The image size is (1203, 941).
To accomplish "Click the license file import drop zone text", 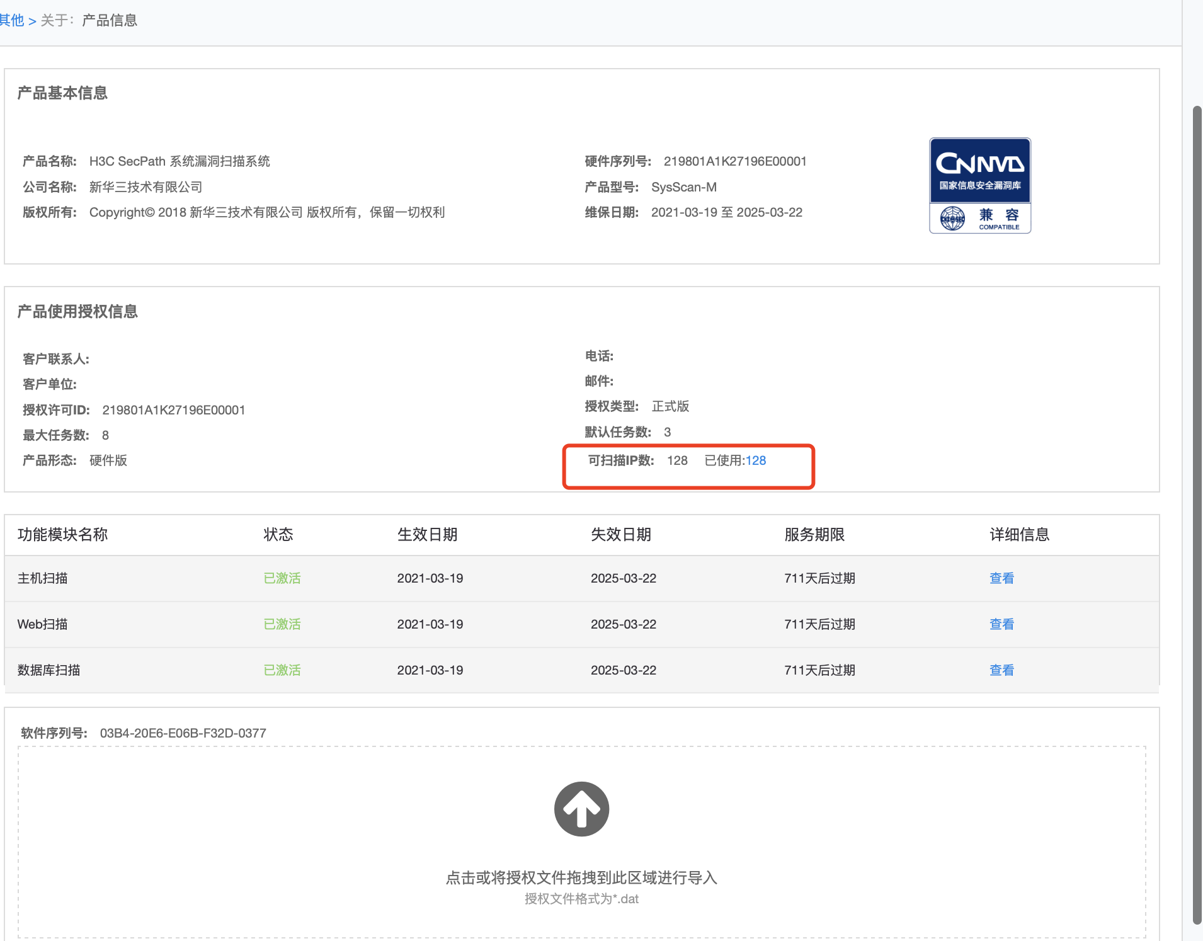I will [x=581, y=877].
